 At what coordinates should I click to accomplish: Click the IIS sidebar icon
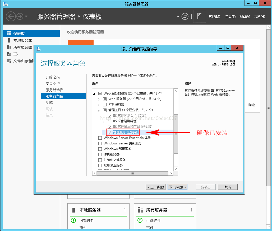tap(9, 54)
